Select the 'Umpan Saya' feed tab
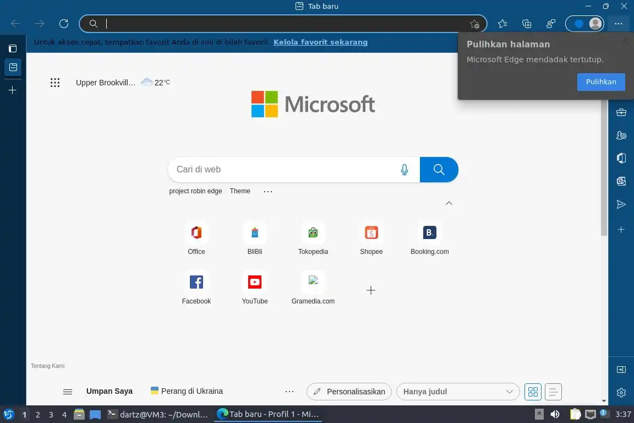Image resolution: width=634 pixels, height=423 pixels. [109, 392]
